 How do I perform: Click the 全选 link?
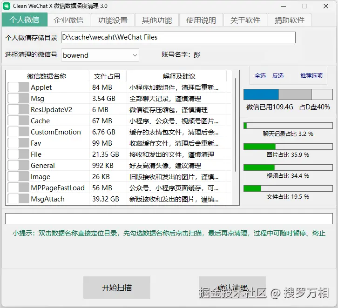(x=260, y=75)
